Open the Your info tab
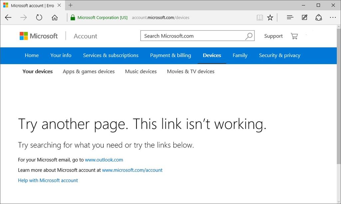341x204 pixels. [61, 55]
